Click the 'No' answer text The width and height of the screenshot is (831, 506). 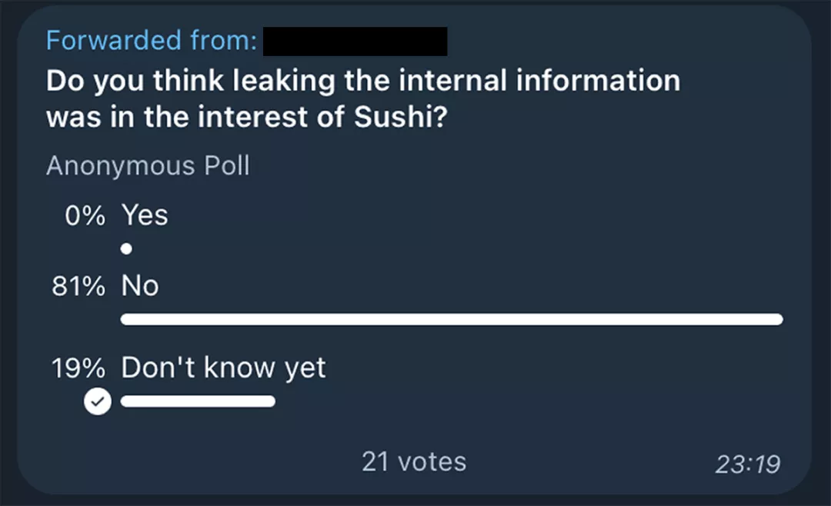point(140,286)
